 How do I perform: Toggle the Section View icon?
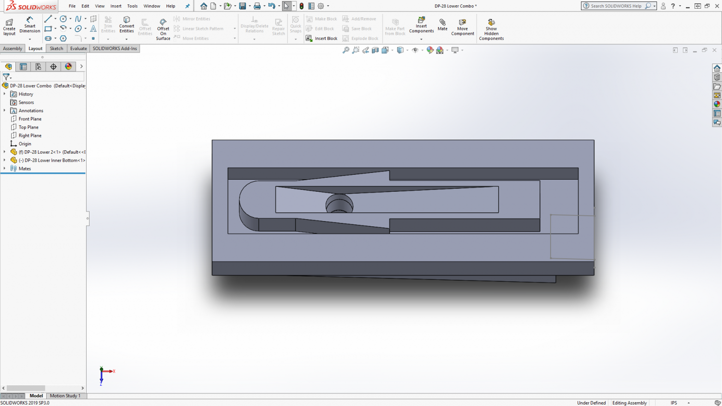(375, 50)
